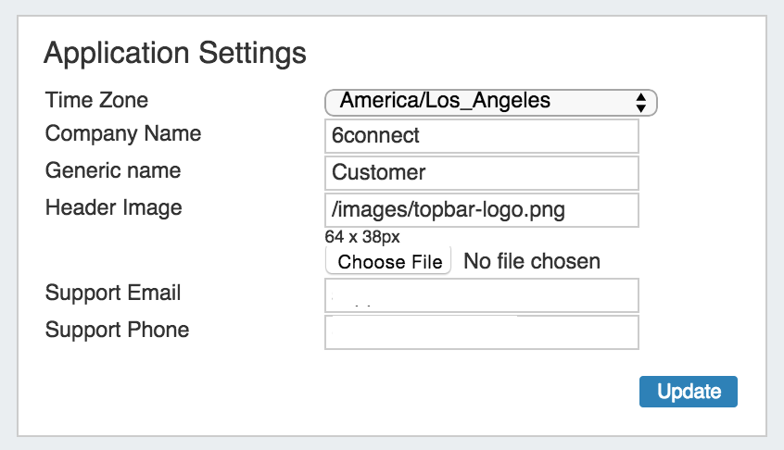Viewport: 784px width, 450px height.
Task: Select the Header Image path field
Action: [x=482, y=210]
